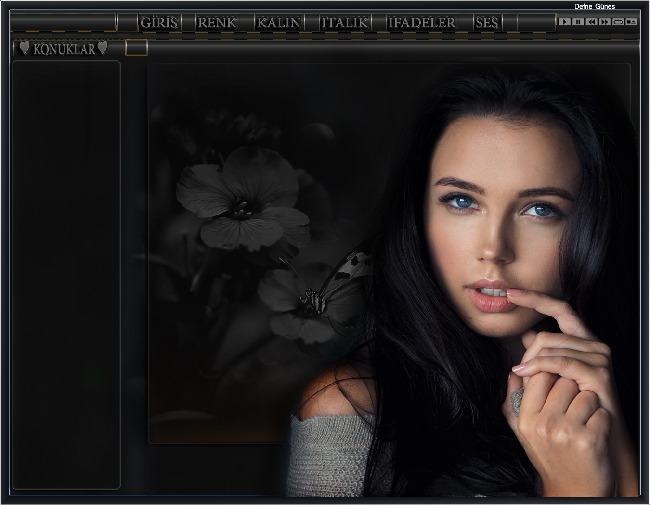This screenshot has width=650, height=505.
Task: Click inside the KONUKLAR guest list panel
Action: pos(66,274)
